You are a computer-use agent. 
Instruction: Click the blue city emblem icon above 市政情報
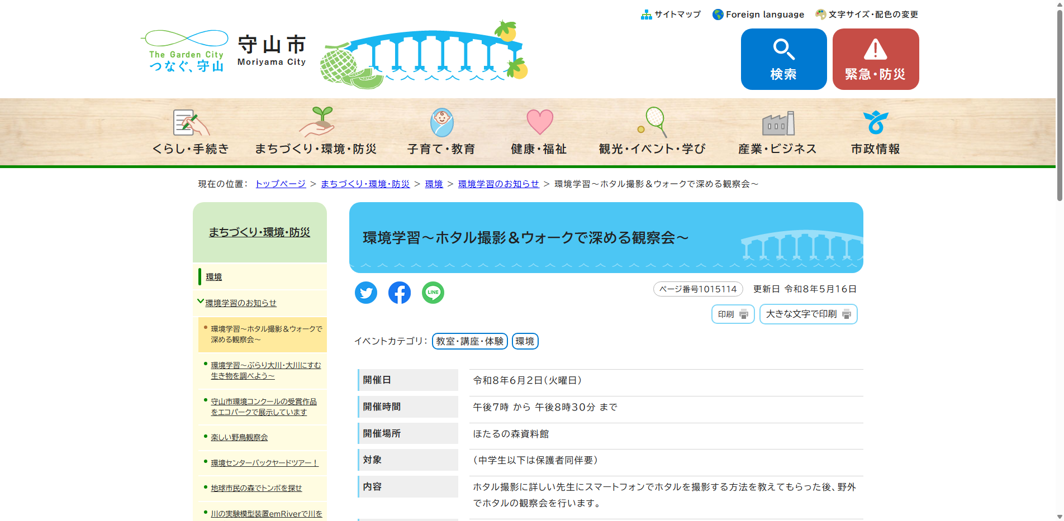(876, 122)
